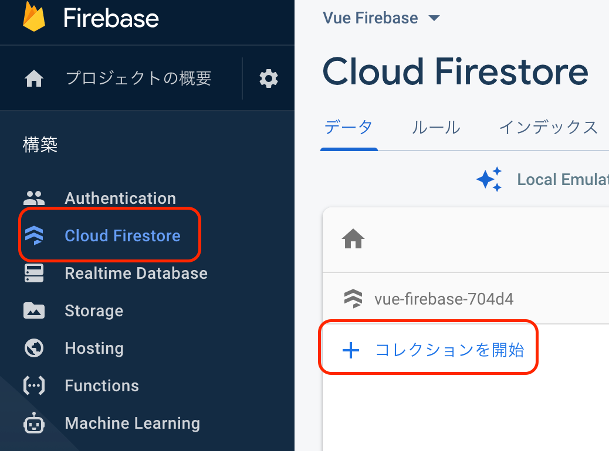The image size is (609, 451).
Task: Click コレクションを開始 to start a collection
Action: coord(428,348)
